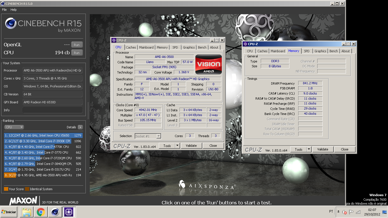
Task: Open the File menu in Cinebench
Action: (x=4, y=10)
